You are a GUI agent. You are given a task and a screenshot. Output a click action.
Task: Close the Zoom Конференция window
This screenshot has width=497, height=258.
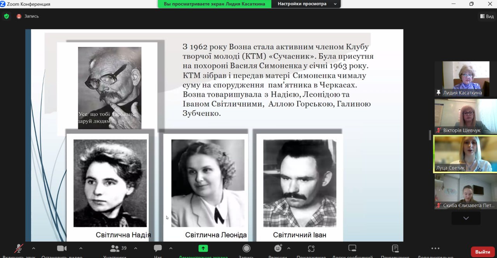[x=489, y=4]
